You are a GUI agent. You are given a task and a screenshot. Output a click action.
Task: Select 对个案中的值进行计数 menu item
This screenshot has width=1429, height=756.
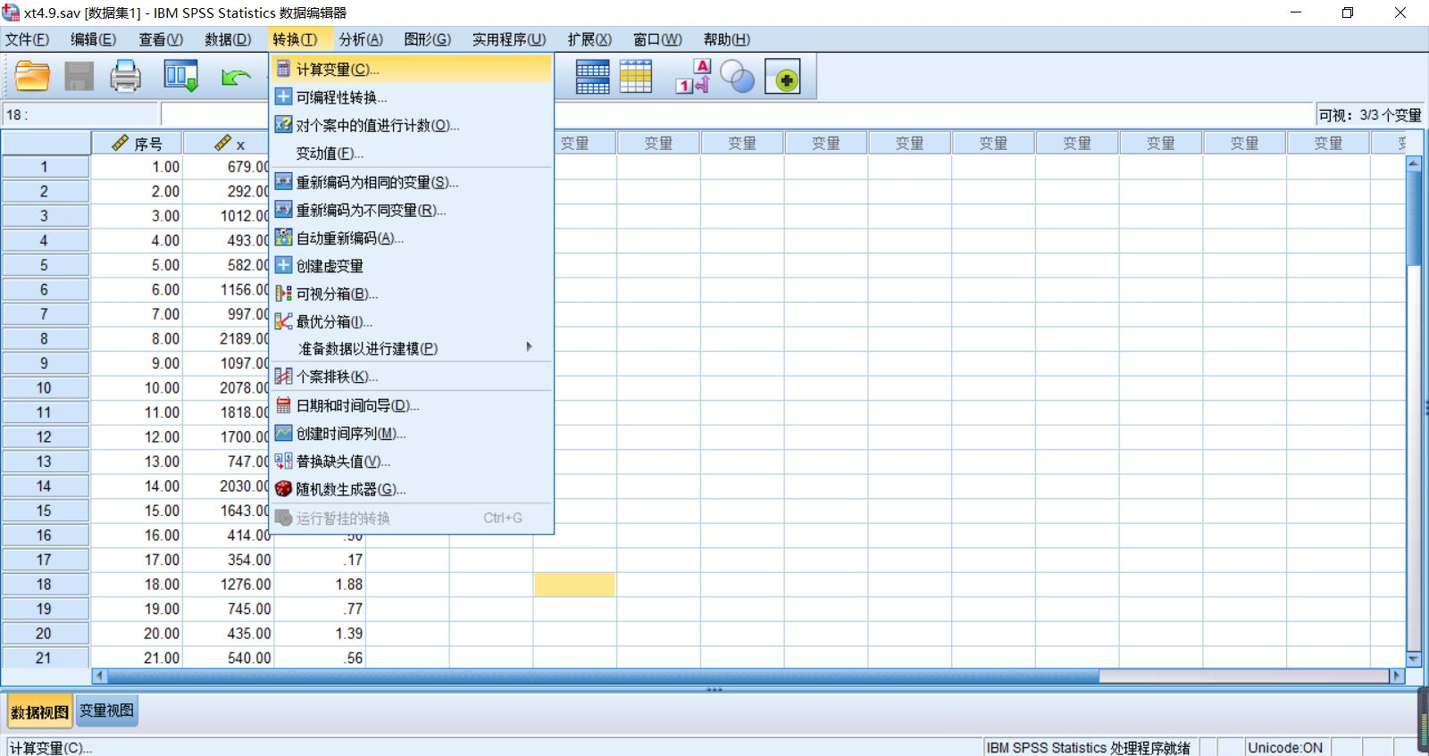[411, 125]
